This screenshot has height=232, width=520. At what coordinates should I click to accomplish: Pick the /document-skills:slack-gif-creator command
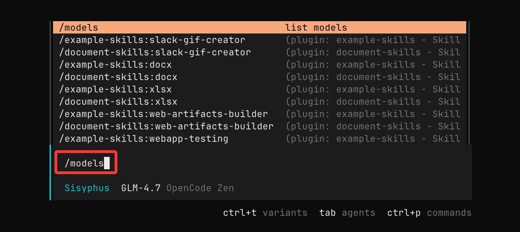tap(155, 52)
